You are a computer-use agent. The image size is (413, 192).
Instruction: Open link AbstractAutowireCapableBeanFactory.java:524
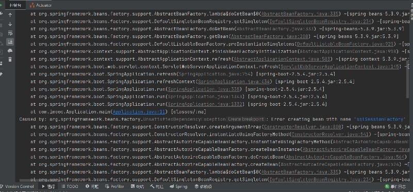(x=339, y=164)
